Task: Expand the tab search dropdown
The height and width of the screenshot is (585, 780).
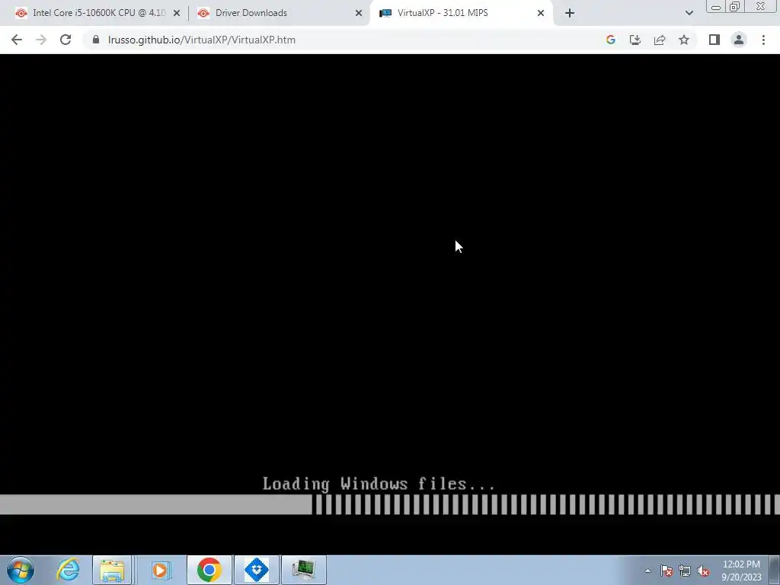Action: click(x=689, y=14)
